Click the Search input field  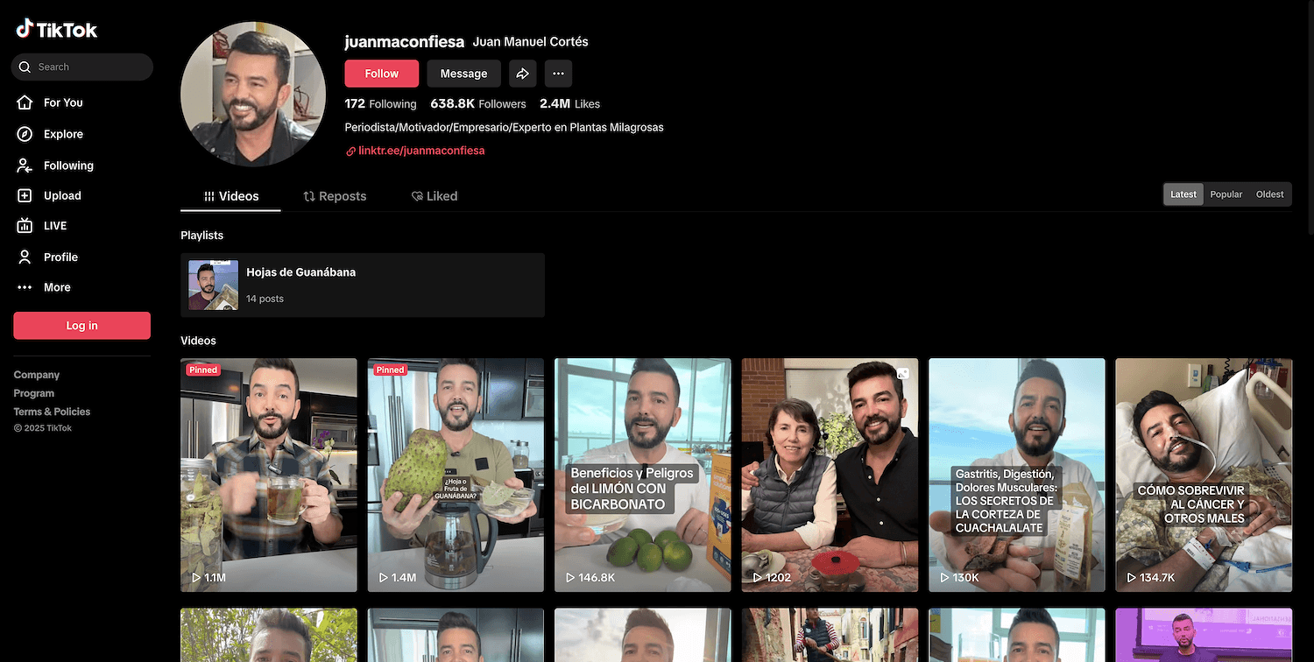(88, 67)
